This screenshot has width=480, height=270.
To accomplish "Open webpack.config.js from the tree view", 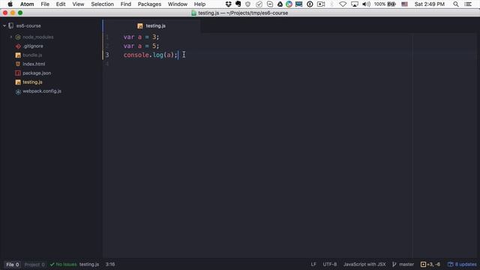I will 42,91.
